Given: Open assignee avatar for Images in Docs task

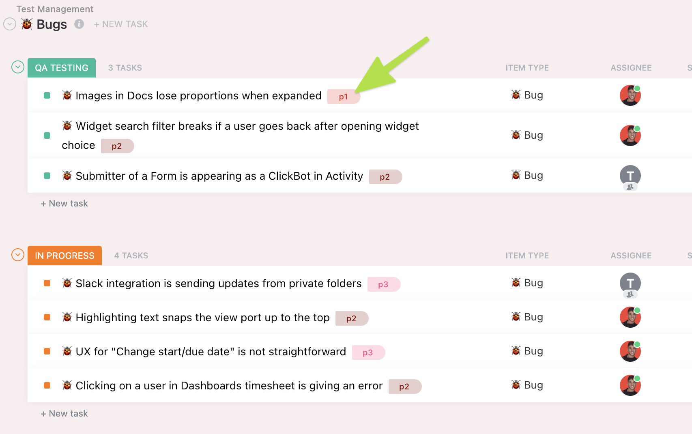Looking at the screenshot, I should [630, 95].
